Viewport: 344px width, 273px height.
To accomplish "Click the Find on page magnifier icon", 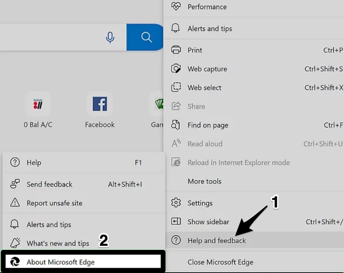I will tap(176, 125).
